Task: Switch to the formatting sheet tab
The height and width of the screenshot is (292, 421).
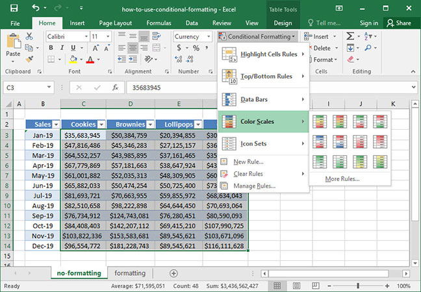Action: [130, 273]
